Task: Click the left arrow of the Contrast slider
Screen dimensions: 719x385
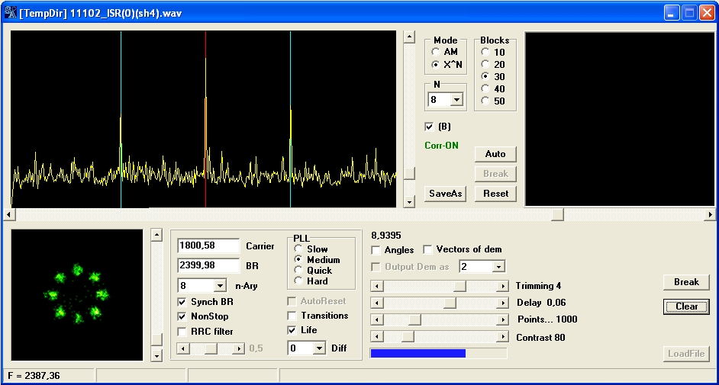Action: 376,336
